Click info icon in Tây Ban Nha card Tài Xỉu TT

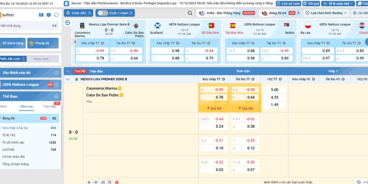pos(284,43)
